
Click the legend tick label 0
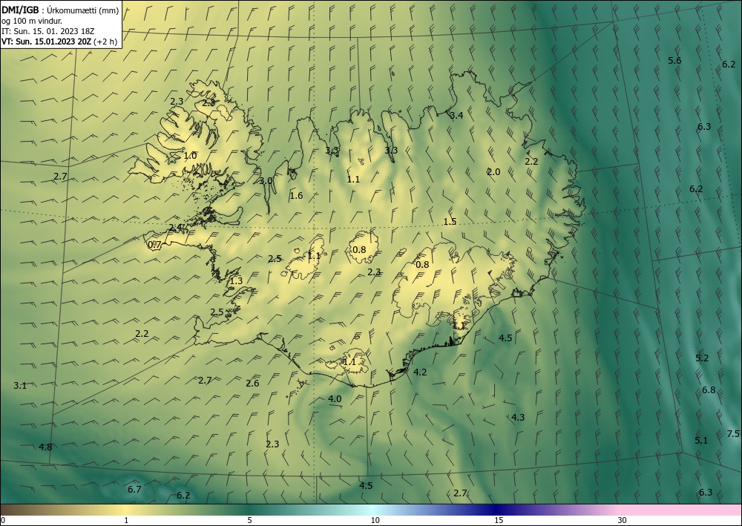point(3,520)
